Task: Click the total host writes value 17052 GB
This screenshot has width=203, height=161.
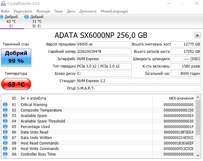Action: (186, 52)
